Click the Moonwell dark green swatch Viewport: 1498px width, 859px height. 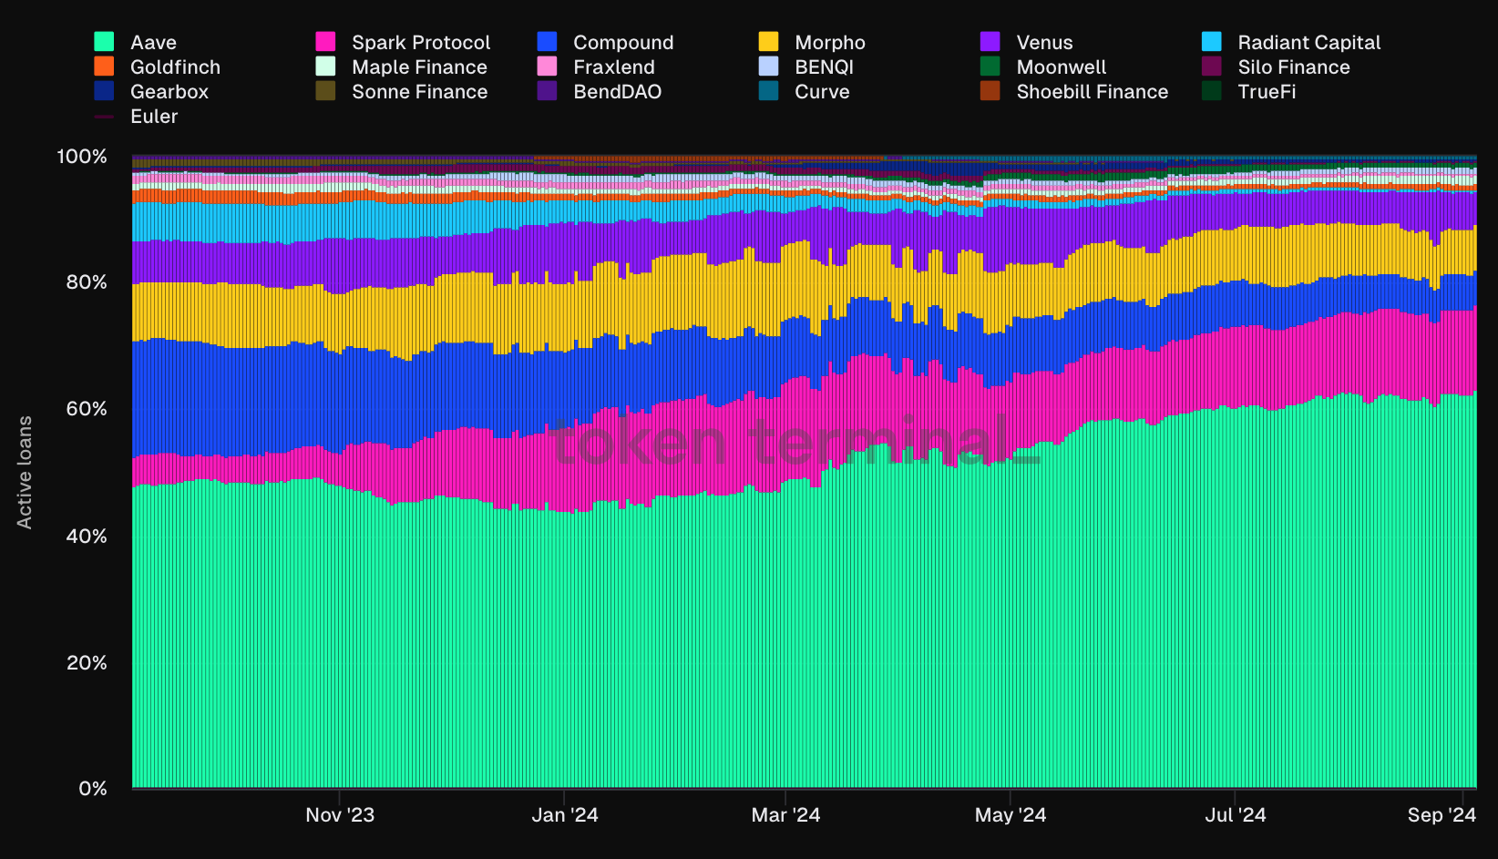pyautogui.click(x=990, y=66)
